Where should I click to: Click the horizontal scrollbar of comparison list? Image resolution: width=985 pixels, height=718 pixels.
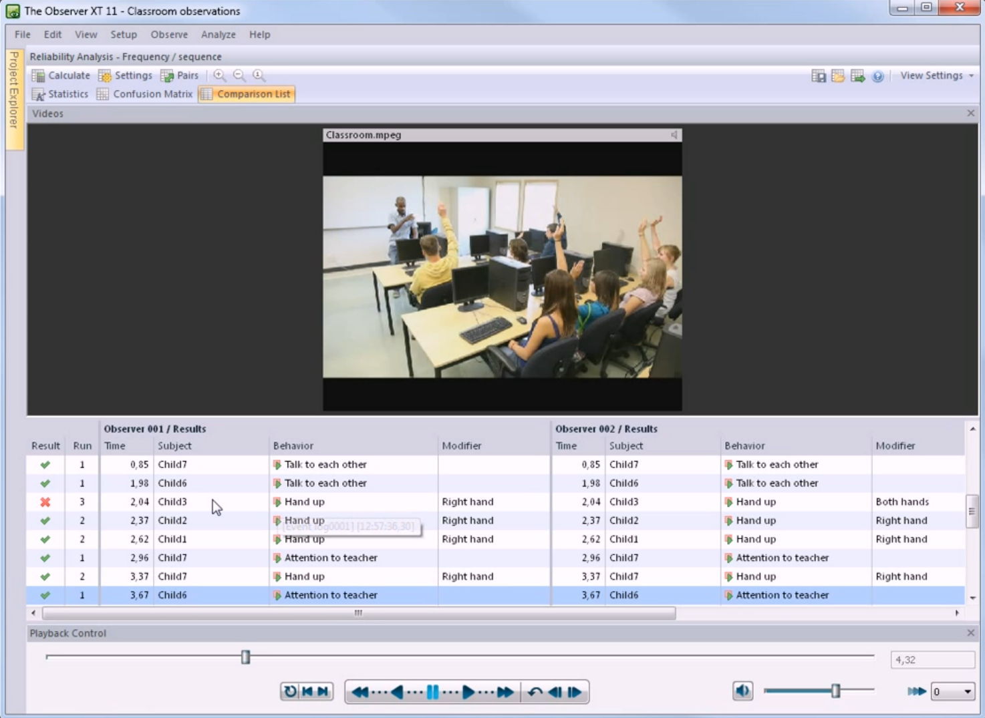[x=359, y=612]
